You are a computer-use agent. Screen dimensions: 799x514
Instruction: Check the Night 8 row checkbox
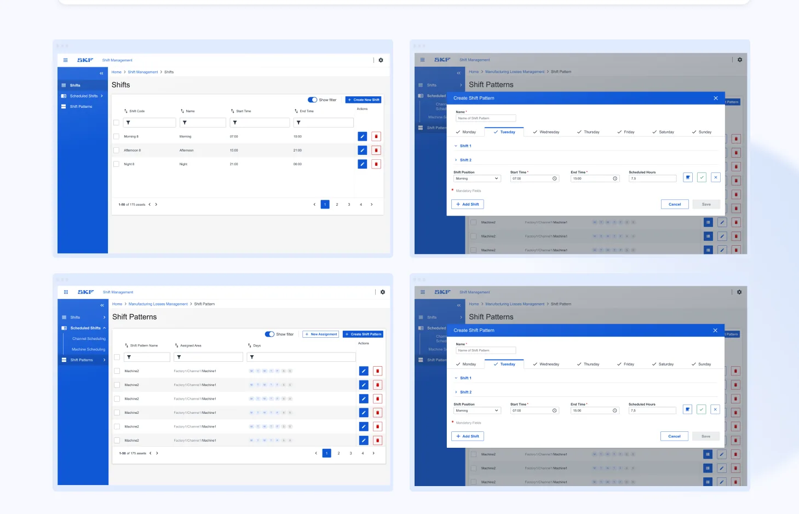[116, 164]
